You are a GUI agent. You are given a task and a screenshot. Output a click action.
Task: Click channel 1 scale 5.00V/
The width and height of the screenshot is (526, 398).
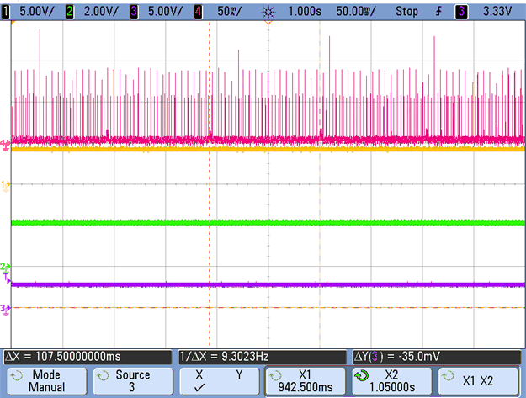[x=36, y=12]
